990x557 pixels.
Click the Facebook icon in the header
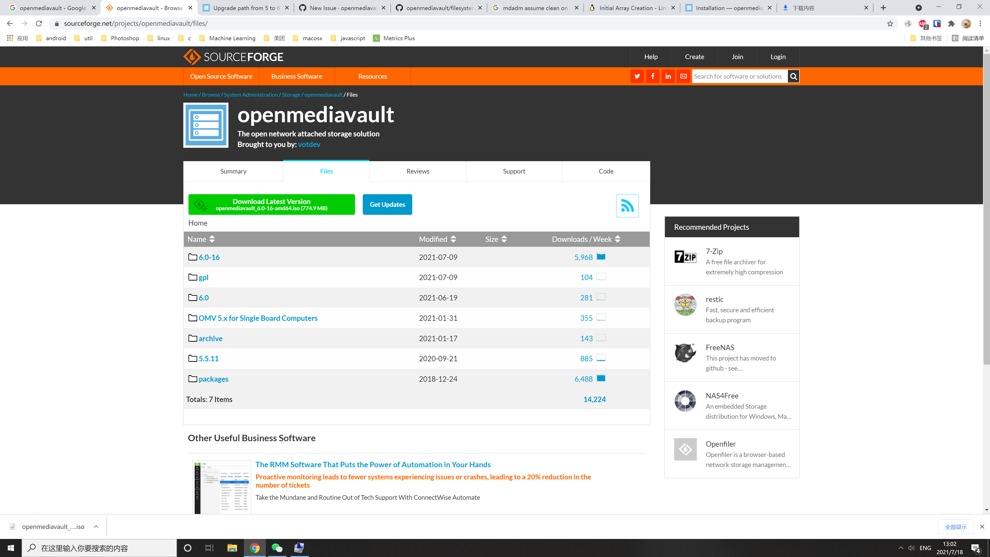coord(653,76)
